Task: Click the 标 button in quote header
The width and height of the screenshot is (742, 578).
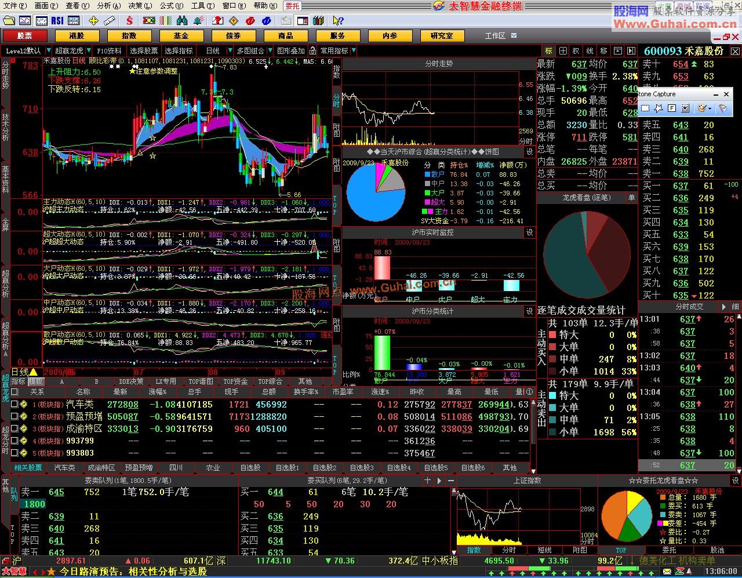Action: click(x=548, y=51)
